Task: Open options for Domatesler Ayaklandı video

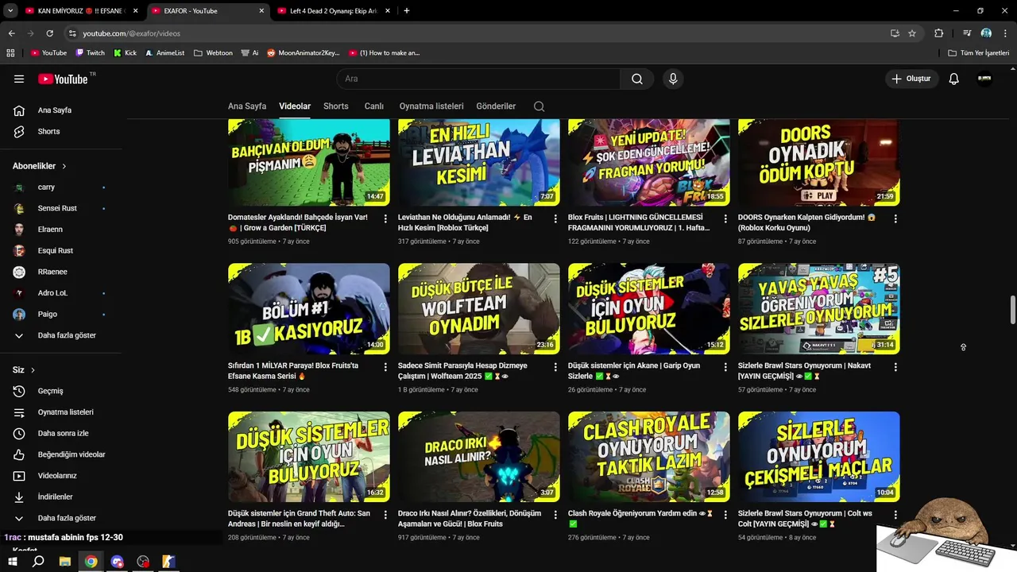Action: tap(385, 218)
